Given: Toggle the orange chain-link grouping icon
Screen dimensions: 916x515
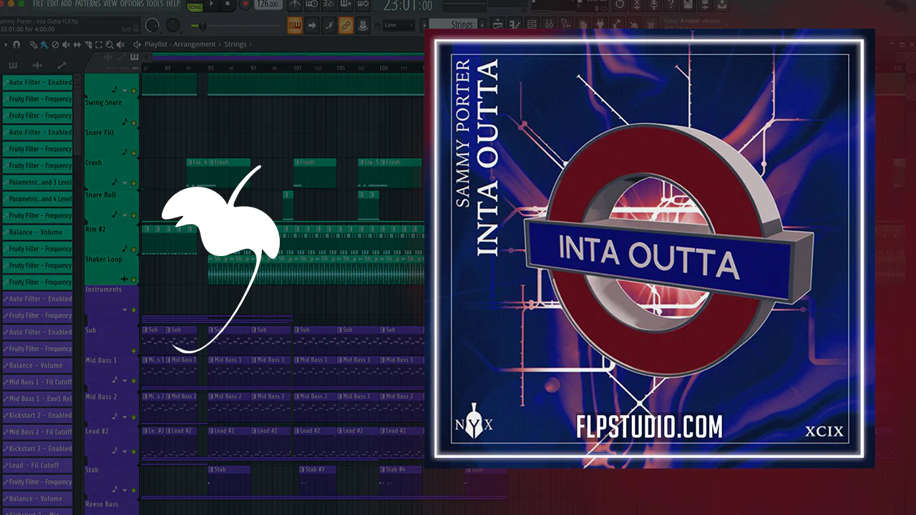Looking at the screenshot, I should 346,26.
